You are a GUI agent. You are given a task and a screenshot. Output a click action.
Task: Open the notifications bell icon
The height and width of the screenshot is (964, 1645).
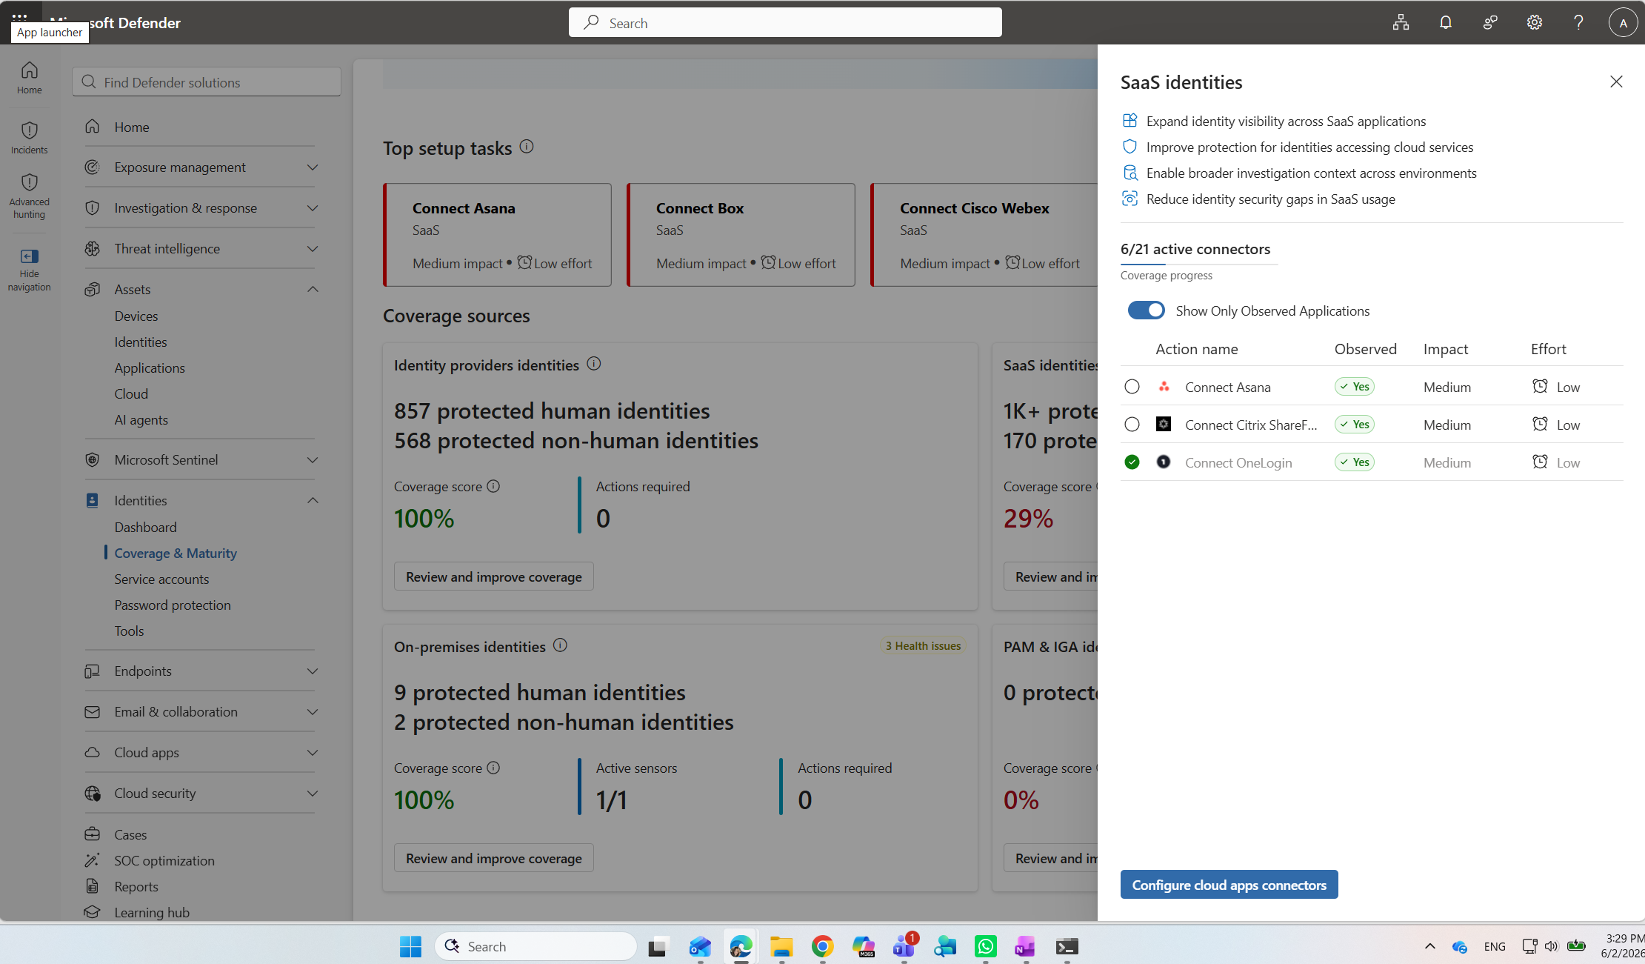coord(1445,22)
